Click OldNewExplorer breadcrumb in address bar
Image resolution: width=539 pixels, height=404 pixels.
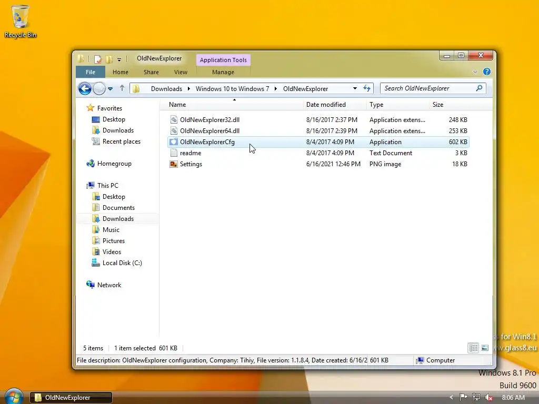306,88
